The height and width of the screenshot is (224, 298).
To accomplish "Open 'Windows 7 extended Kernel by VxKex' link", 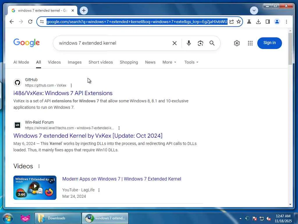I will (x=88, y=136).
